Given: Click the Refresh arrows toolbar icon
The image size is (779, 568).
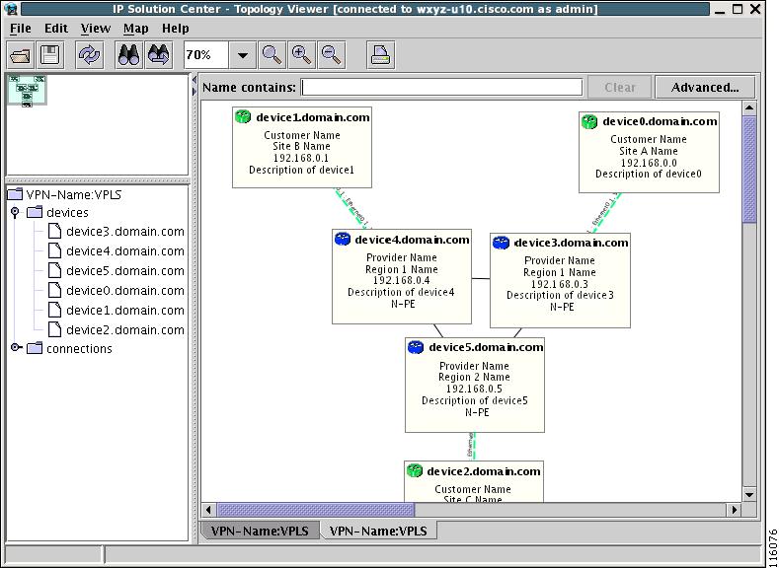Looking at the screenshot, I should coord(90,54).
